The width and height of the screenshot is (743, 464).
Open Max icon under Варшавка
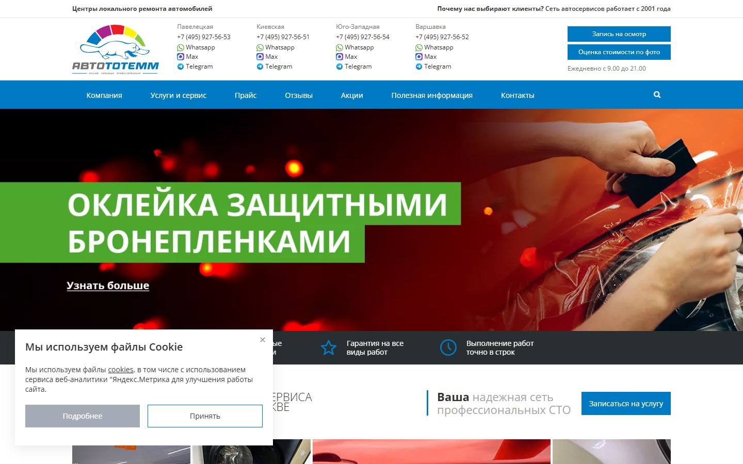click(x=419, y=57)
